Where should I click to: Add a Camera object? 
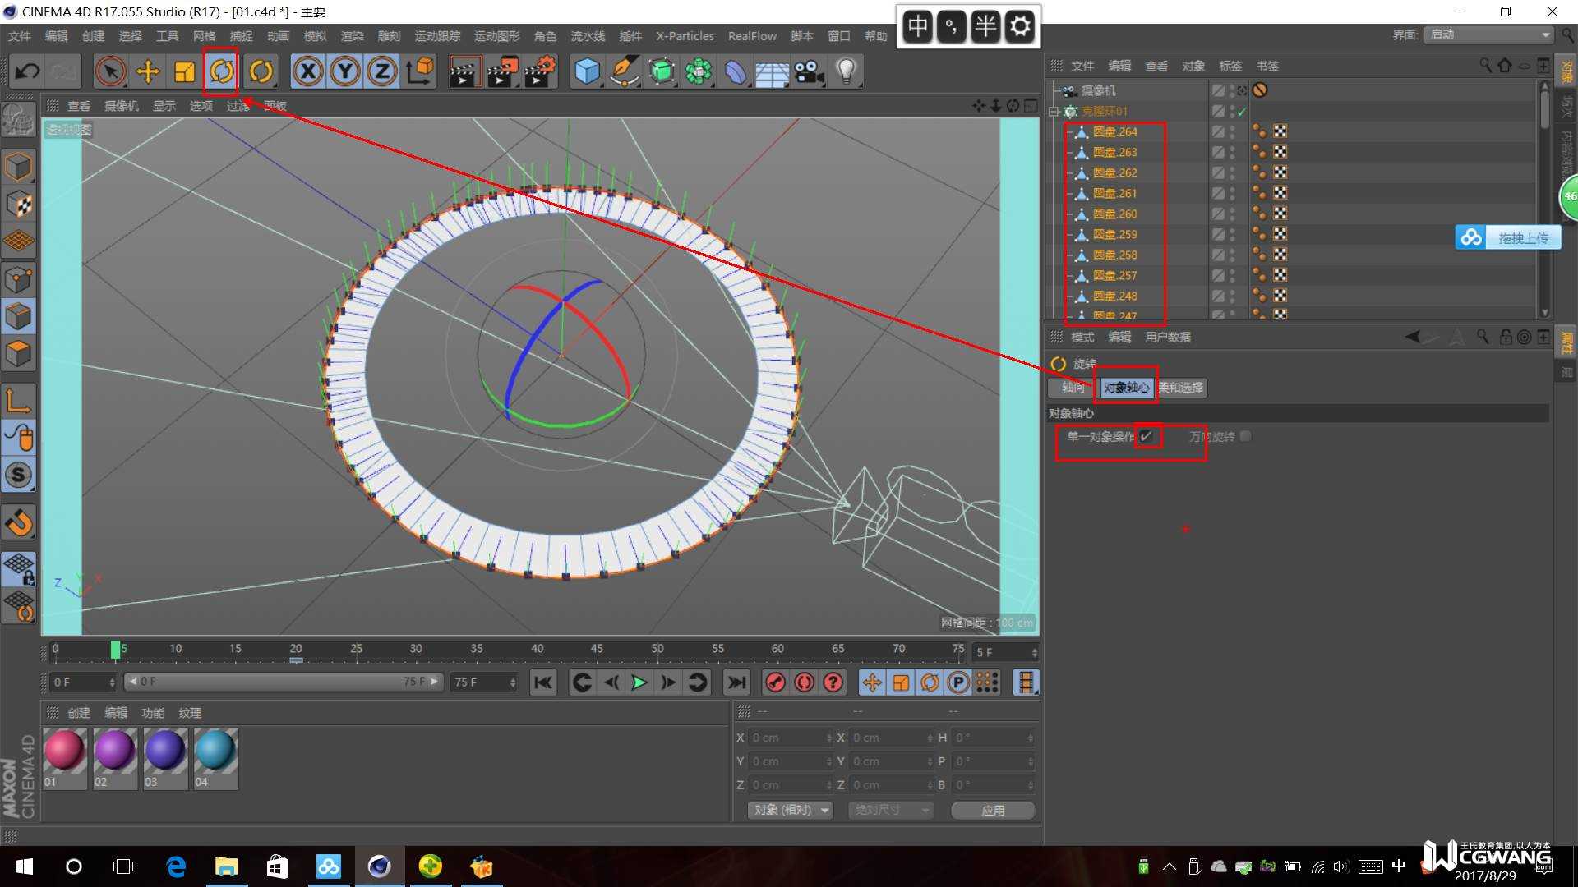click(809, 71)
